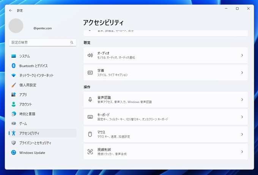Expand 視線制御 chevron arrow
Screen dimensions: 258x175
pos(242,152)
